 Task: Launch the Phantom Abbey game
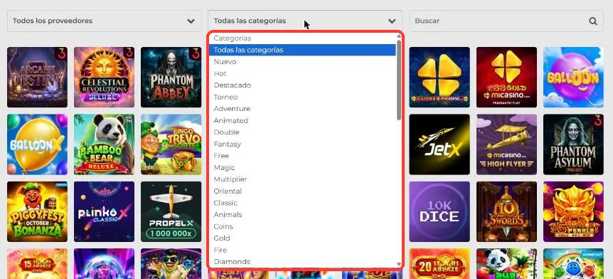(171, 77)
